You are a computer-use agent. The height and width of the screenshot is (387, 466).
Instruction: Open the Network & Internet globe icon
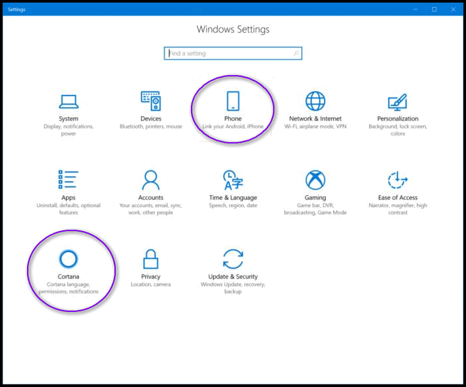point(315,101)
